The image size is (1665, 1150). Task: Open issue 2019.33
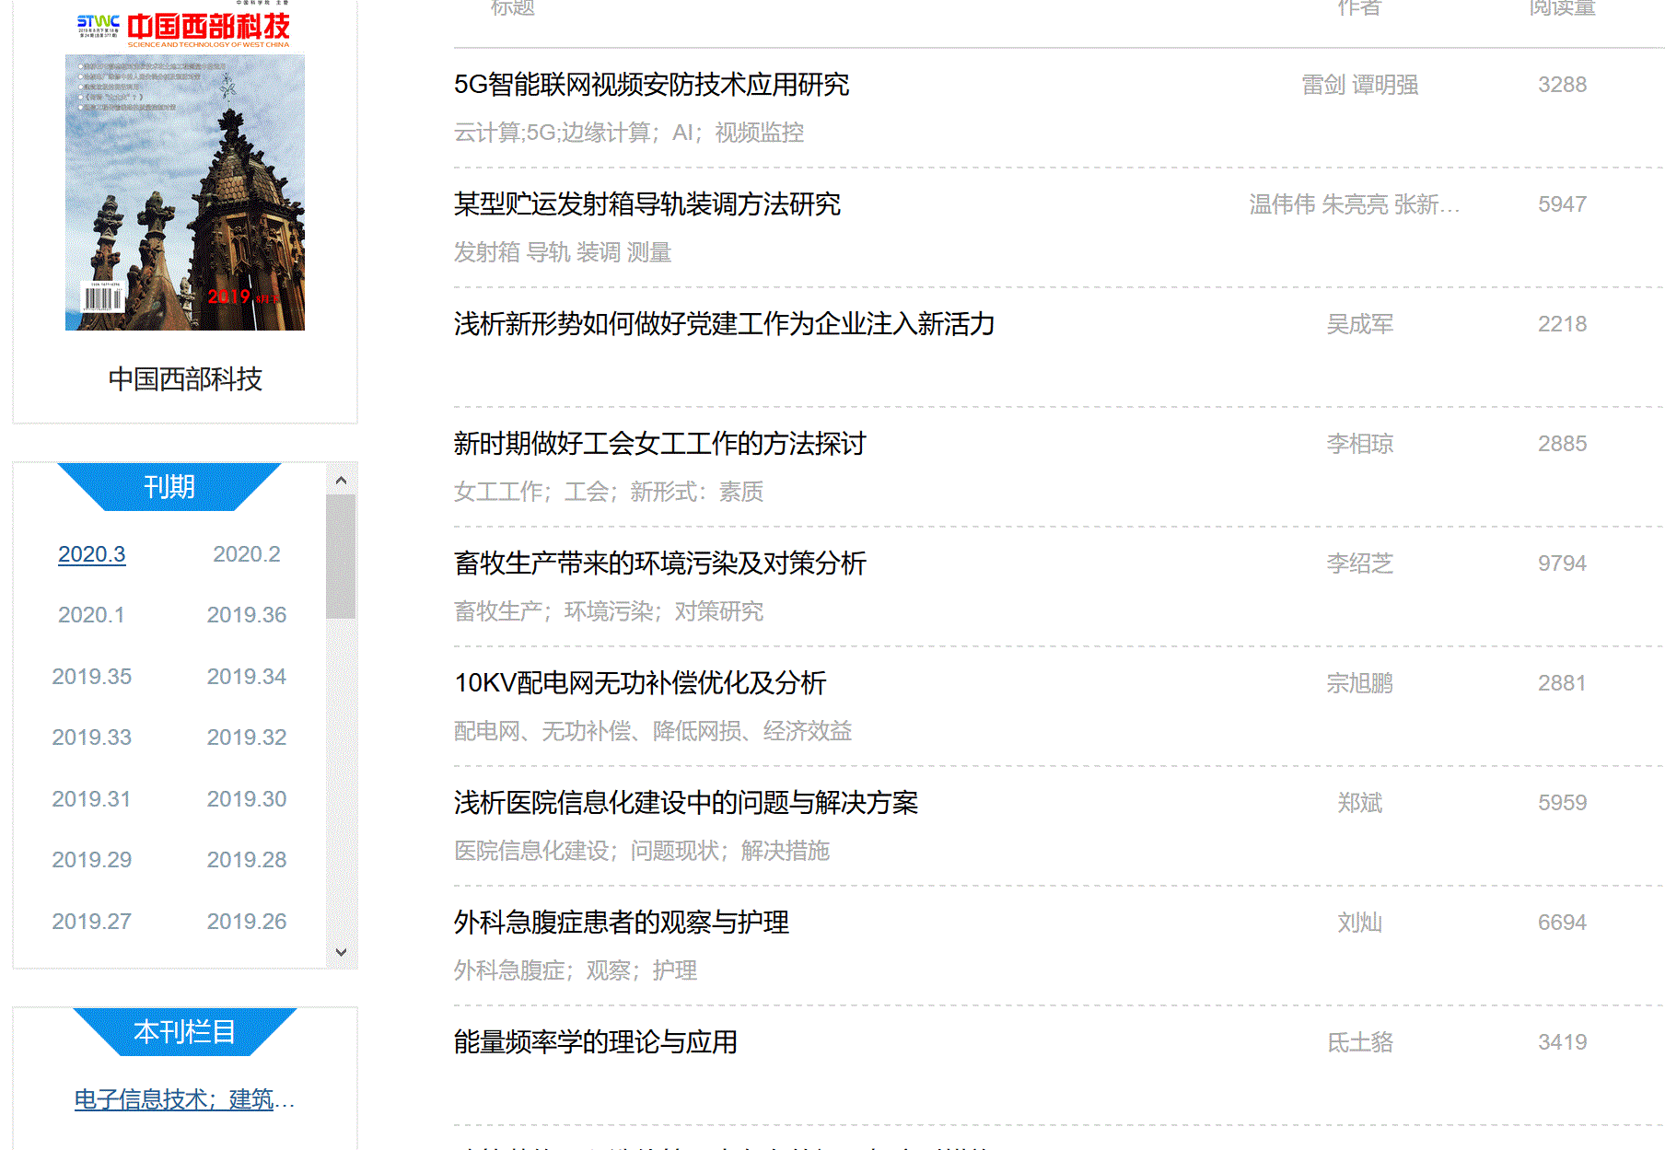pos(91,738)
